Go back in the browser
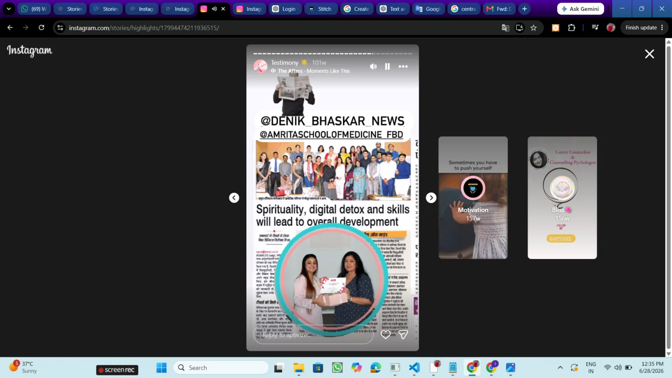The width and height of the screenshot is (672, 378). (x=10, y=28)
